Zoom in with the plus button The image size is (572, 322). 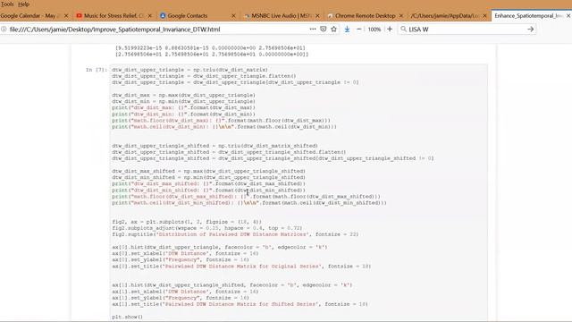pos(390,30)
